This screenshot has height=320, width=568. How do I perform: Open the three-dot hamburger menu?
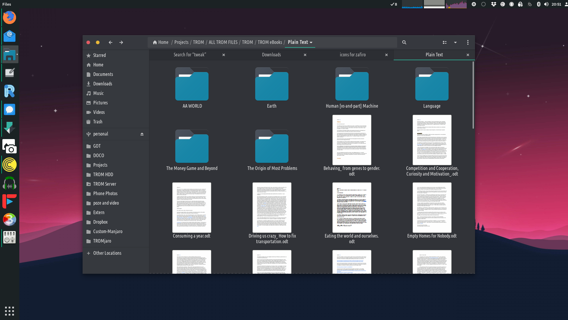468,42
